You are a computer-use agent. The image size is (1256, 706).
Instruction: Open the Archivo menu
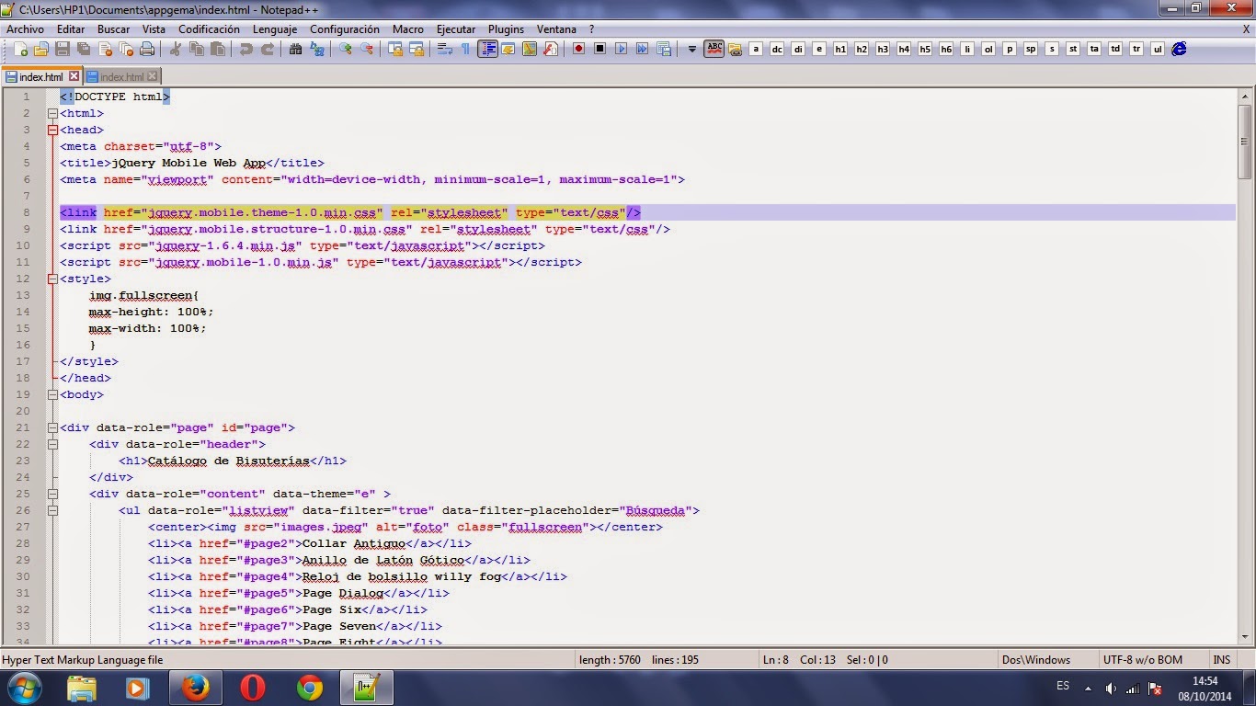point(25,29)
